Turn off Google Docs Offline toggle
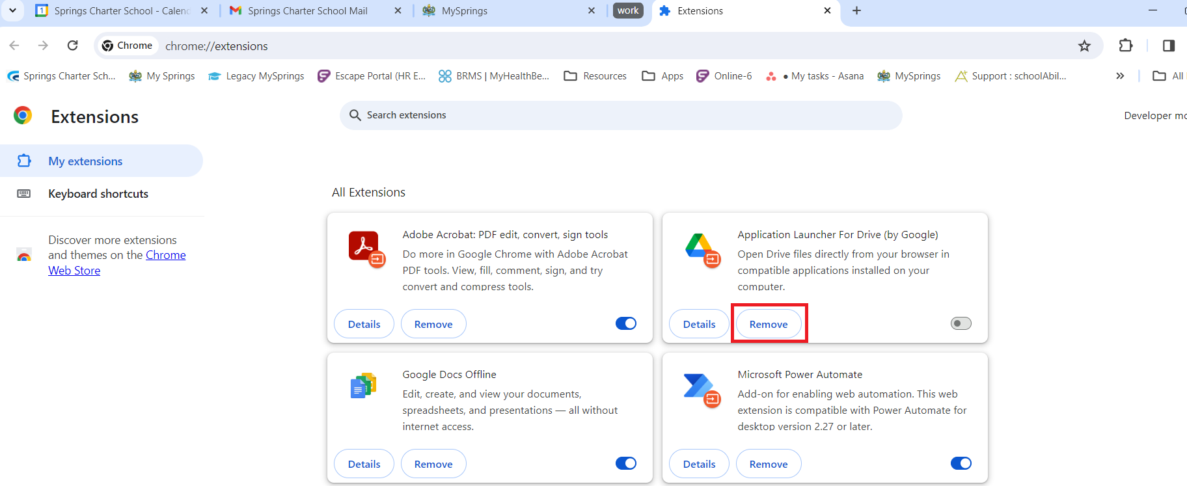 click(x=626, y=463)
